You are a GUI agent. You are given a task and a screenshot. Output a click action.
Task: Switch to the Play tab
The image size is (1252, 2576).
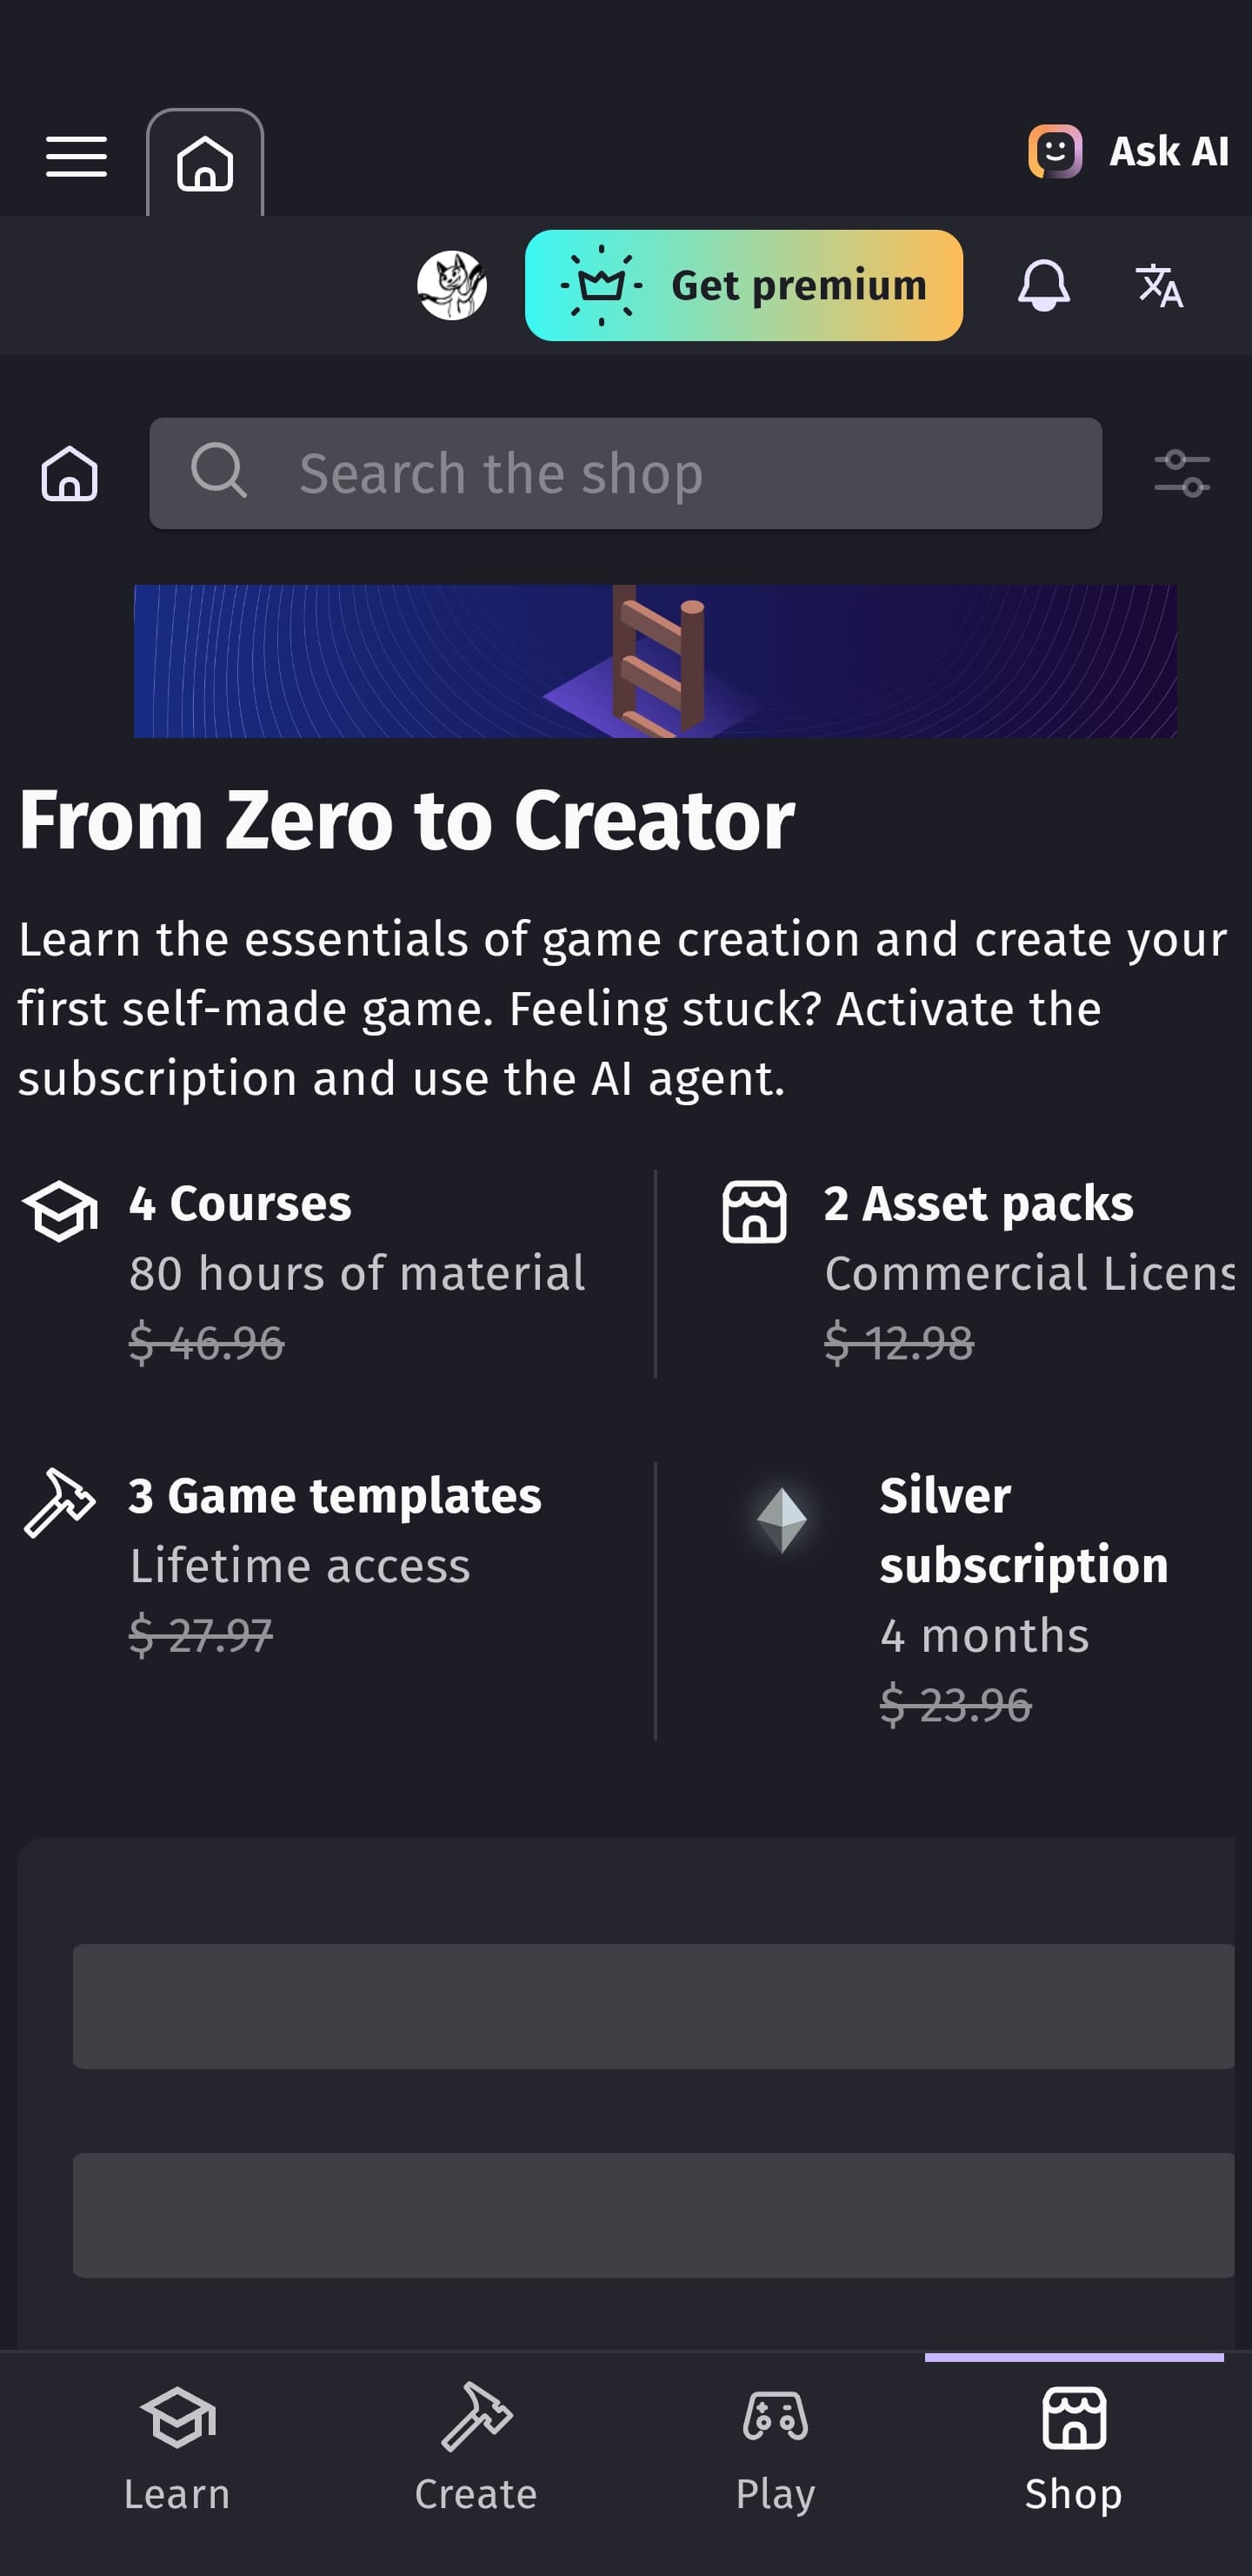pos(776,2450)
